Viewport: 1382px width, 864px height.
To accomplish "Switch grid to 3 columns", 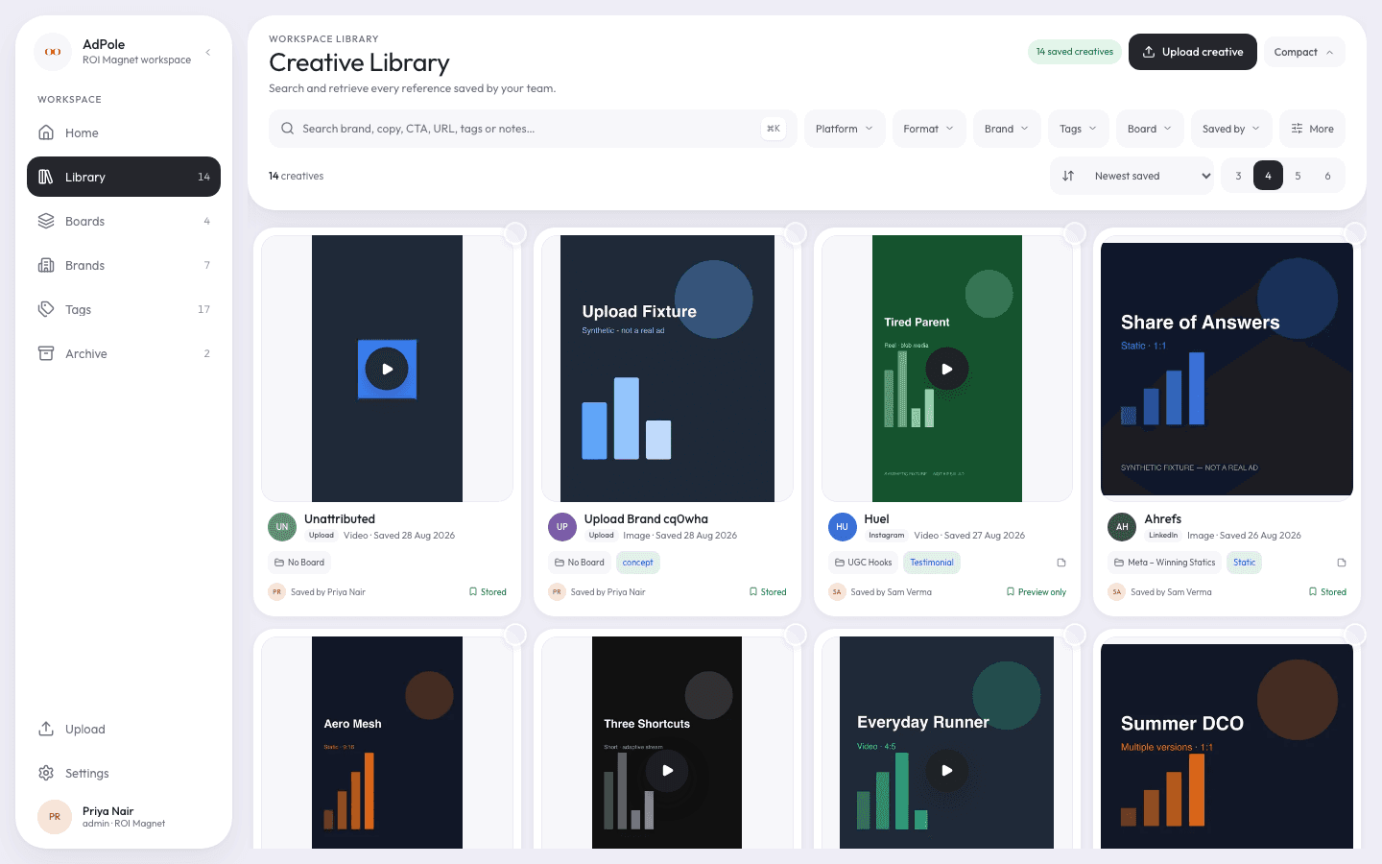I will [1238, 176].
